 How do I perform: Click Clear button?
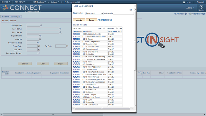pos(43,63)
